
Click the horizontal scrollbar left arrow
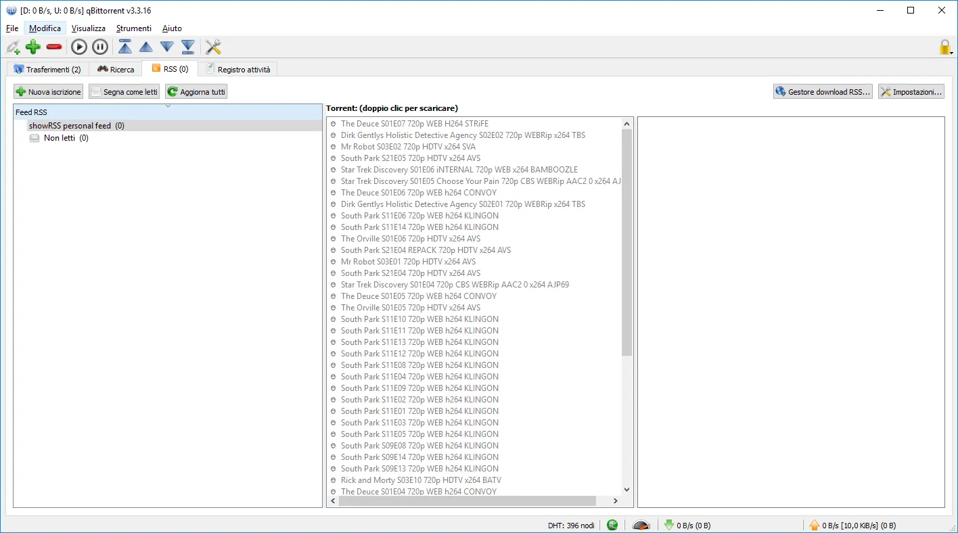click(332, 501)
